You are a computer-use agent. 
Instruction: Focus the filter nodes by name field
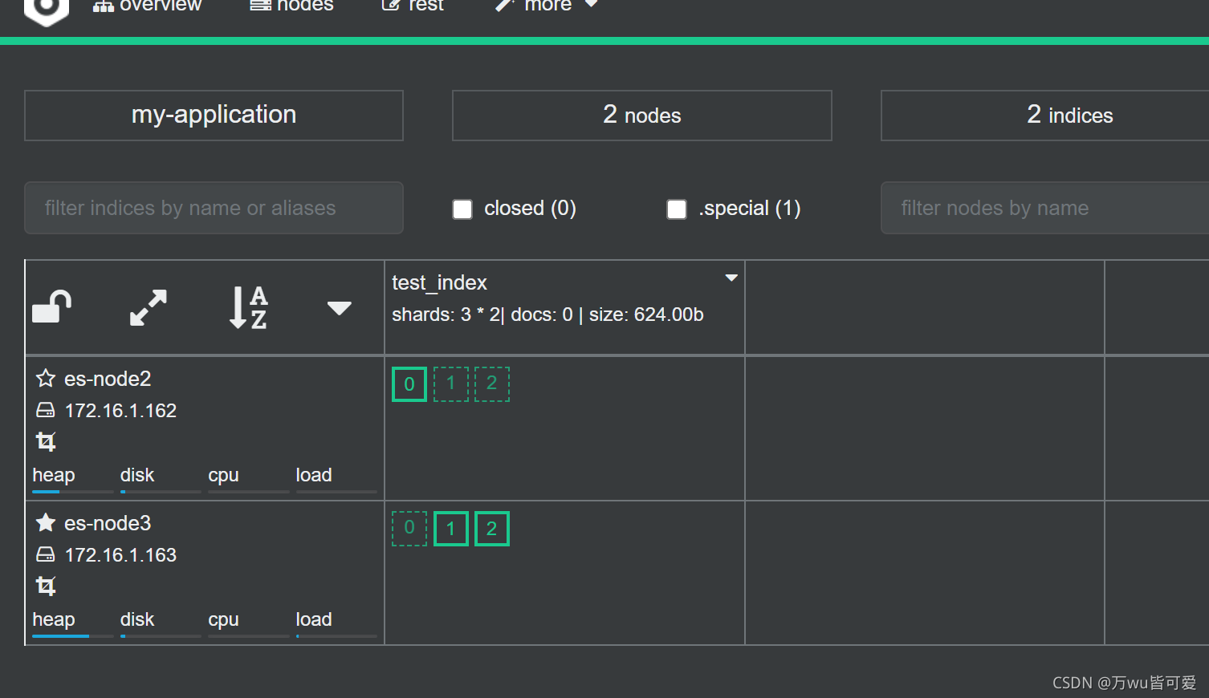coord(1044,208)
